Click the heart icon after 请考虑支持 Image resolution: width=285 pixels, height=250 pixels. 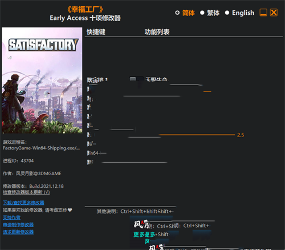coord(70,210)
